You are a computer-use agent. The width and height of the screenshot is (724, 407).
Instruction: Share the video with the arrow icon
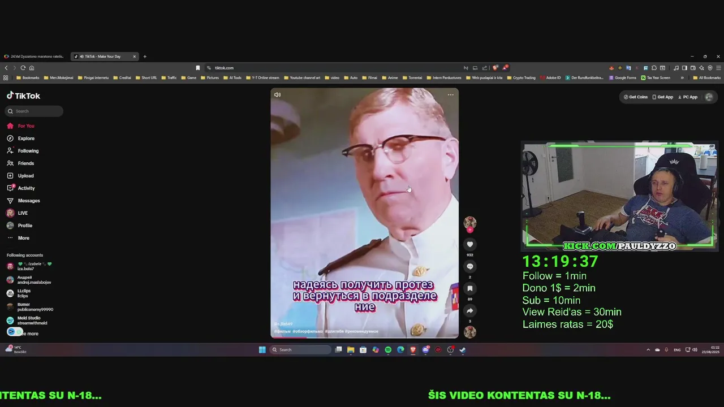coord(469,310)
